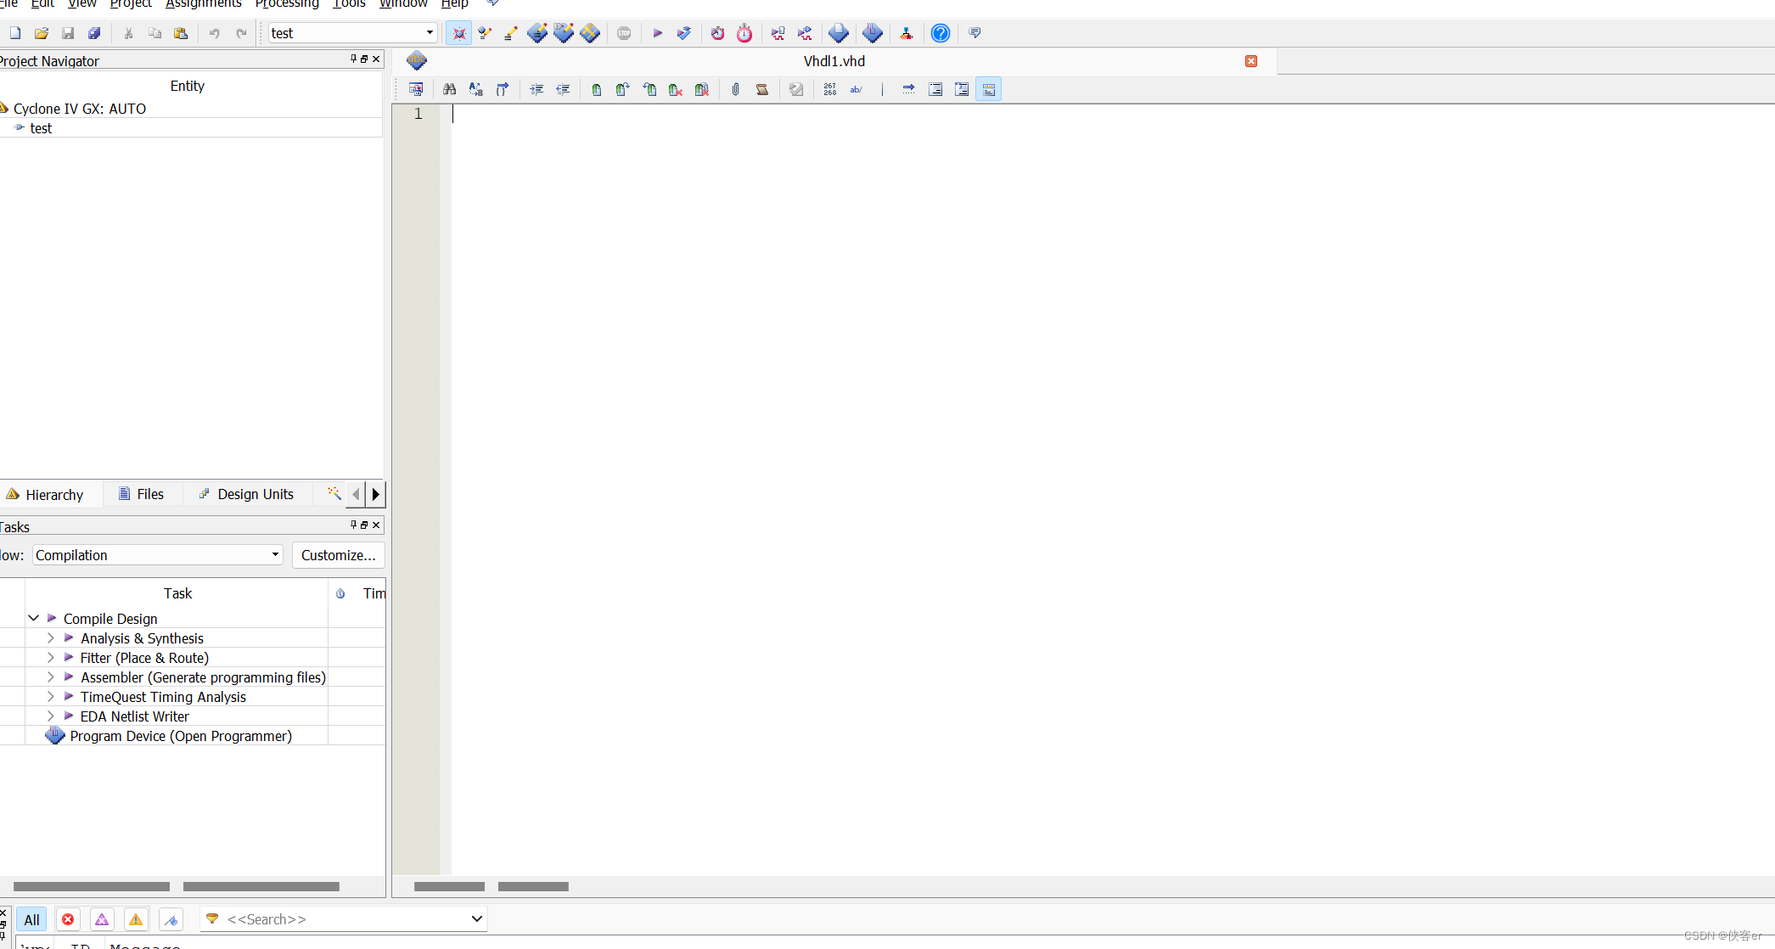The image size is (1775, 949).
Task: Click the Find binoculars icon
Action: tap(450, 89)
